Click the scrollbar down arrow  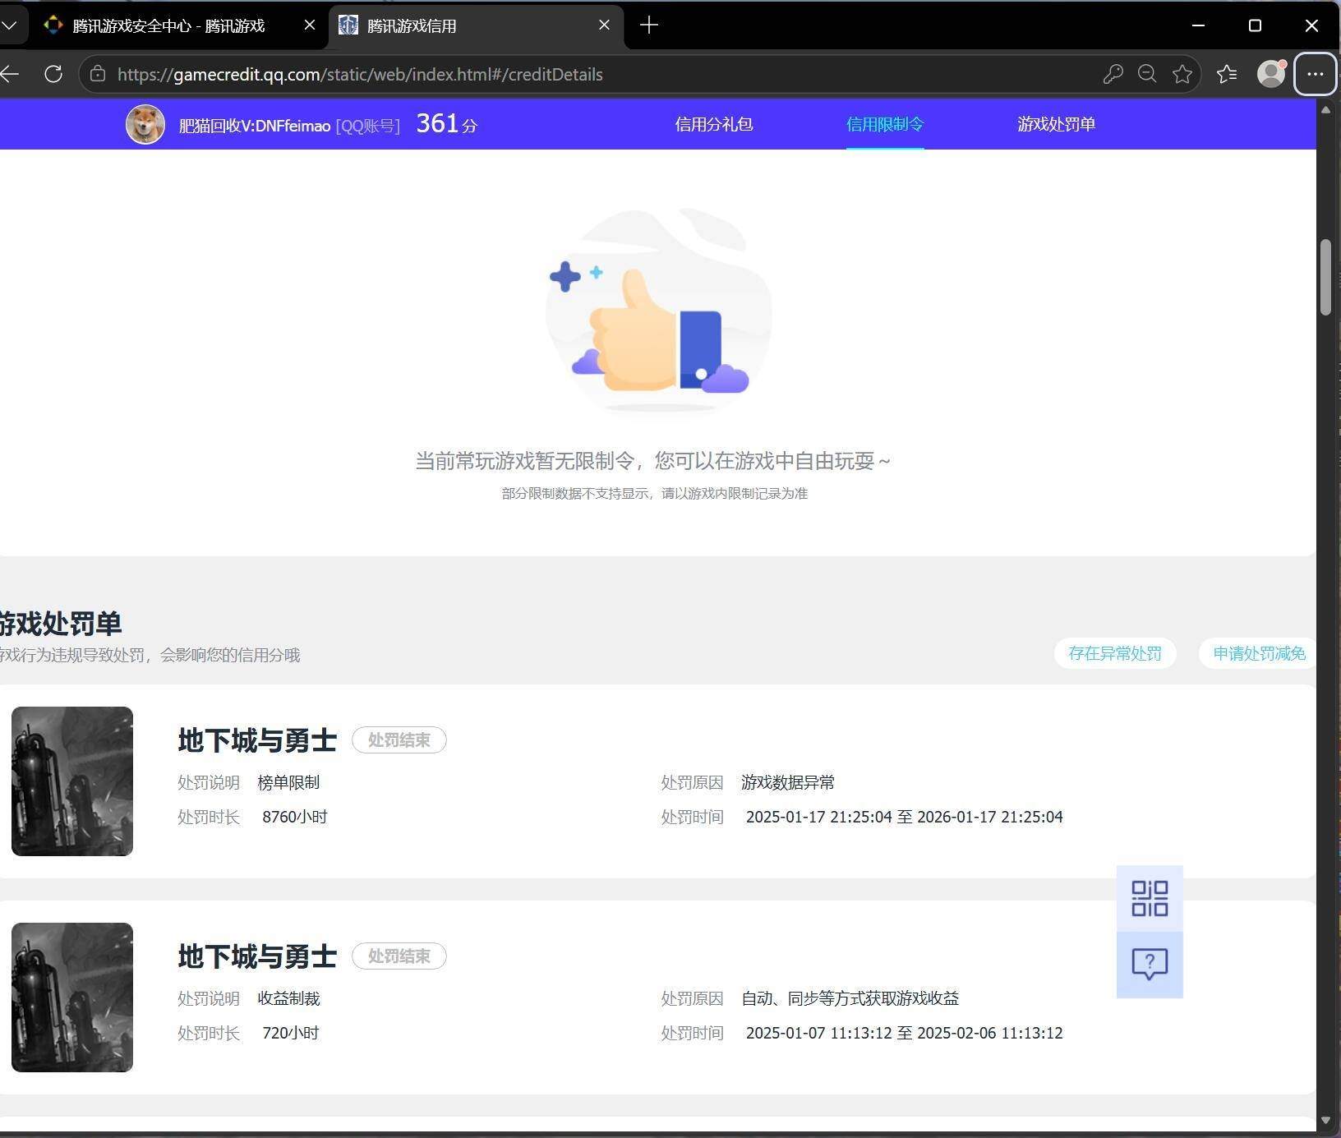tap(1325, 1120)
